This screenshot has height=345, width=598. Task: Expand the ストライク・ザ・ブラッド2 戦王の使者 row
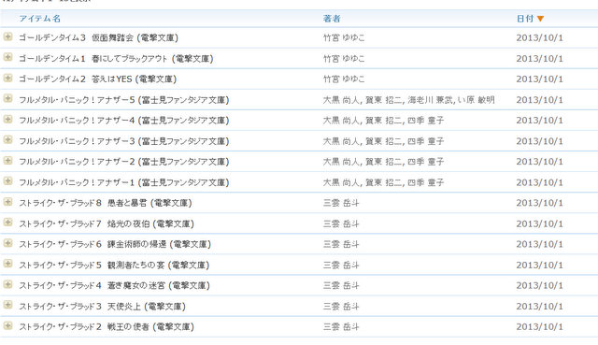[7, 325]
